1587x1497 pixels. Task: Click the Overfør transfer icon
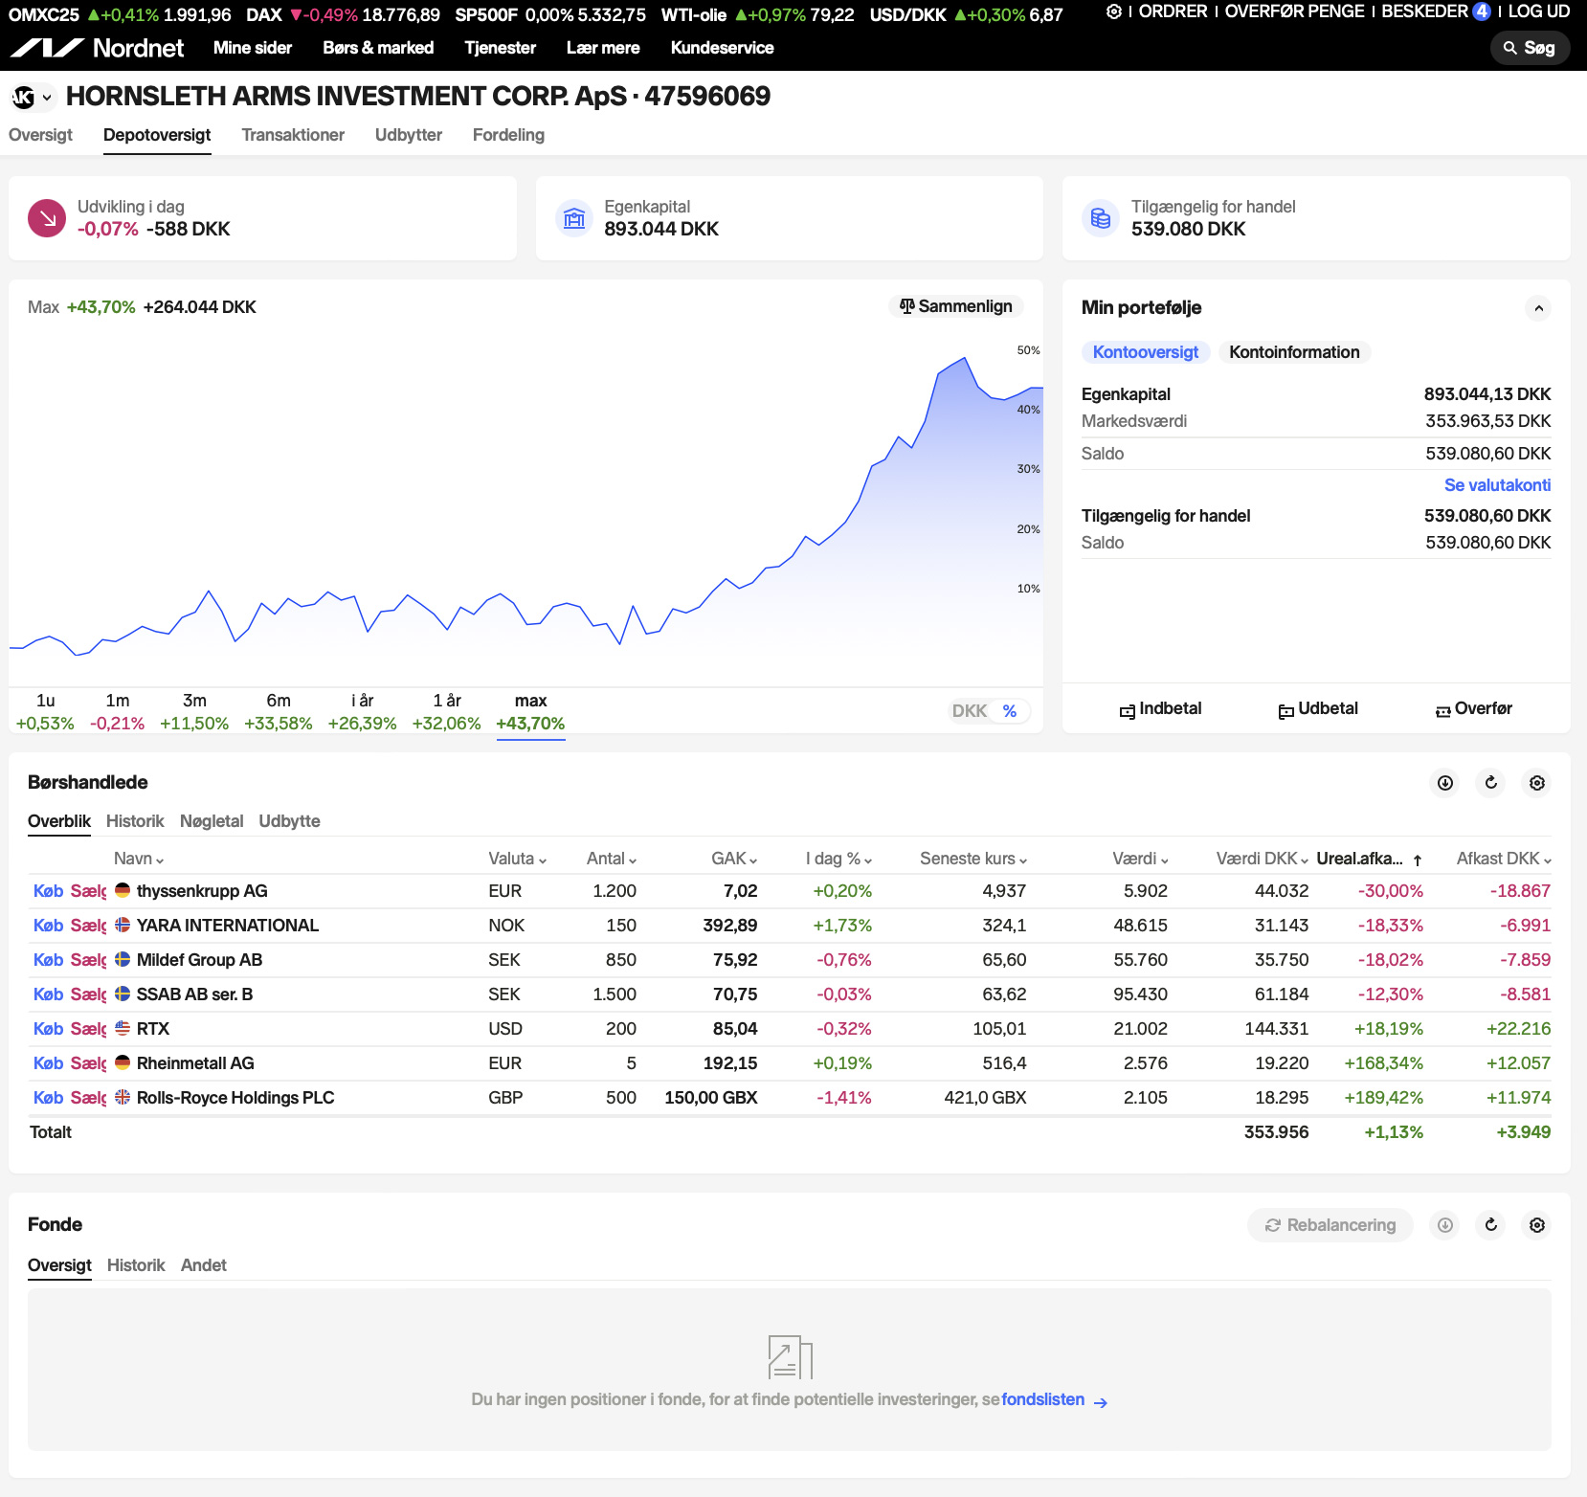pyautogui.click(x=1442, y=711)
